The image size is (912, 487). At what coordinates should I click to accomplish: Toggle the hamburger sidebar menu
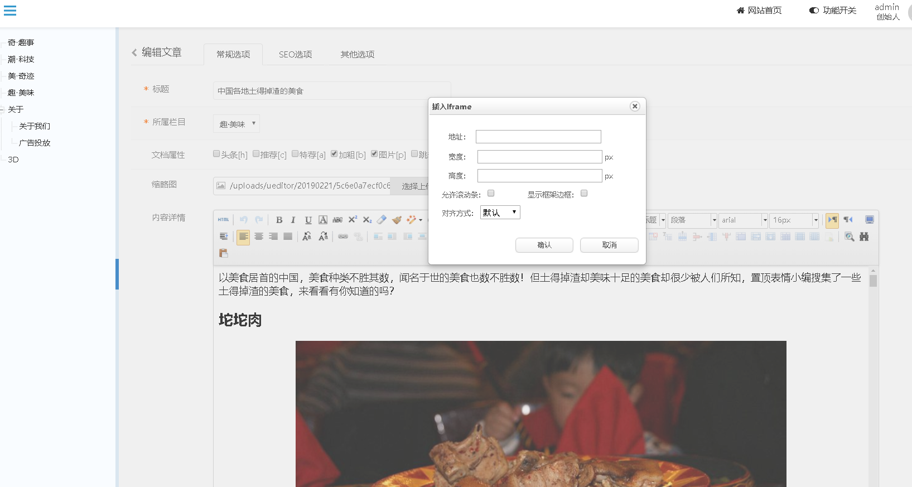click(x=10, y=11)
